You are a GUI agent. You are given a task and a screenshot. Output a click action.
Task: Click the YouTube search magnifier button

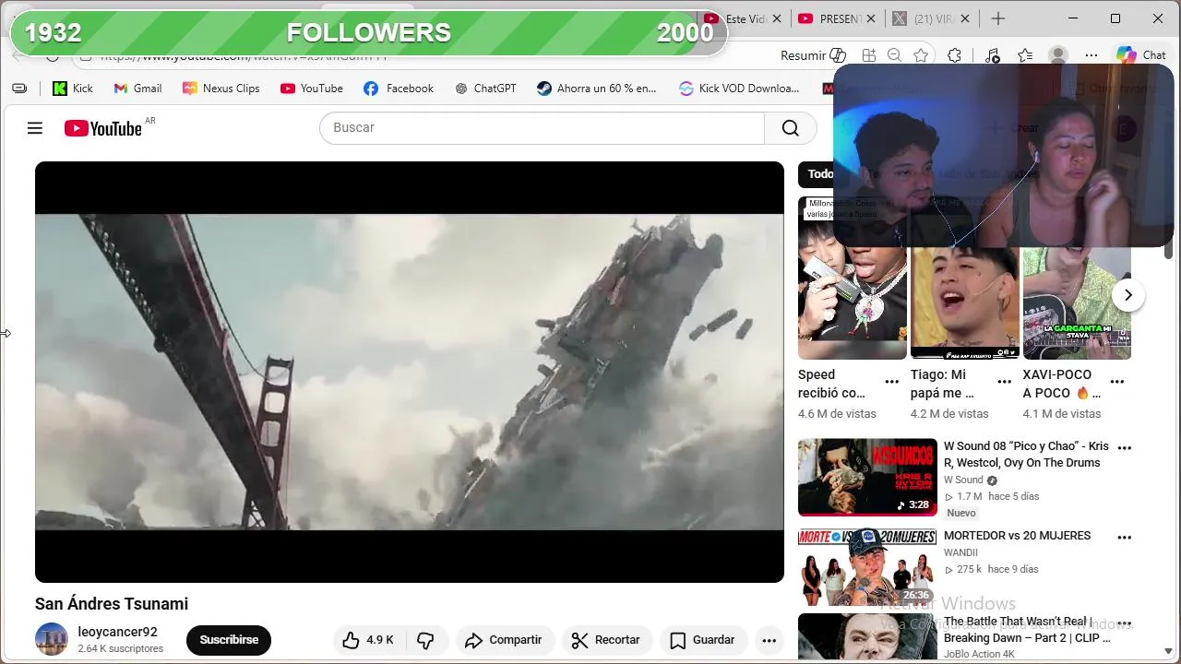click(791, 128)
